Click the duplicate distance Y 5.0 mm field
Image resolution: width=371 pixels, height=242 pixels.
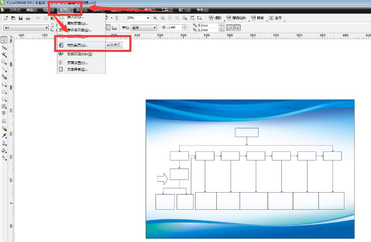coord(208,30)
